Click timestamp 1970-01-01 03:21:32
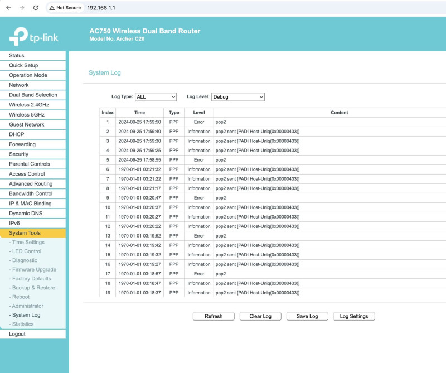 [x=140, y=169]
